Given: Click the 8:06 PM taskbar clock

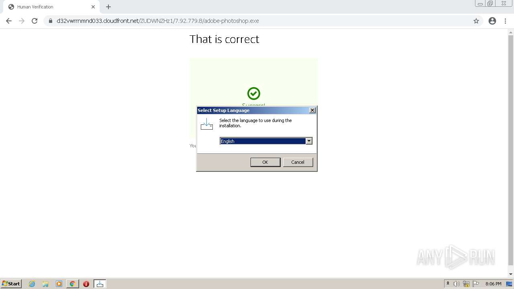Looking at the screenshot, I should point(493,284).
